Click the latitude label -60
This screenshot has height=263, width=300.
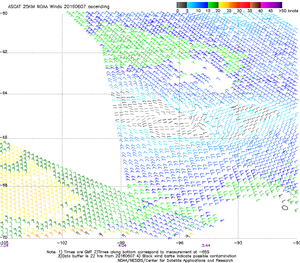click(4, 13)
